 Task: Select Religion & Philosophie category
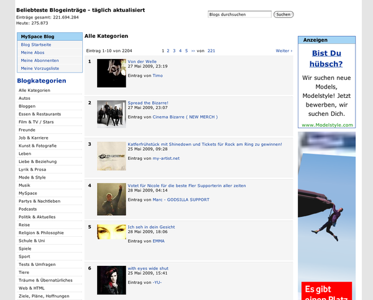(x=41, y=233)
